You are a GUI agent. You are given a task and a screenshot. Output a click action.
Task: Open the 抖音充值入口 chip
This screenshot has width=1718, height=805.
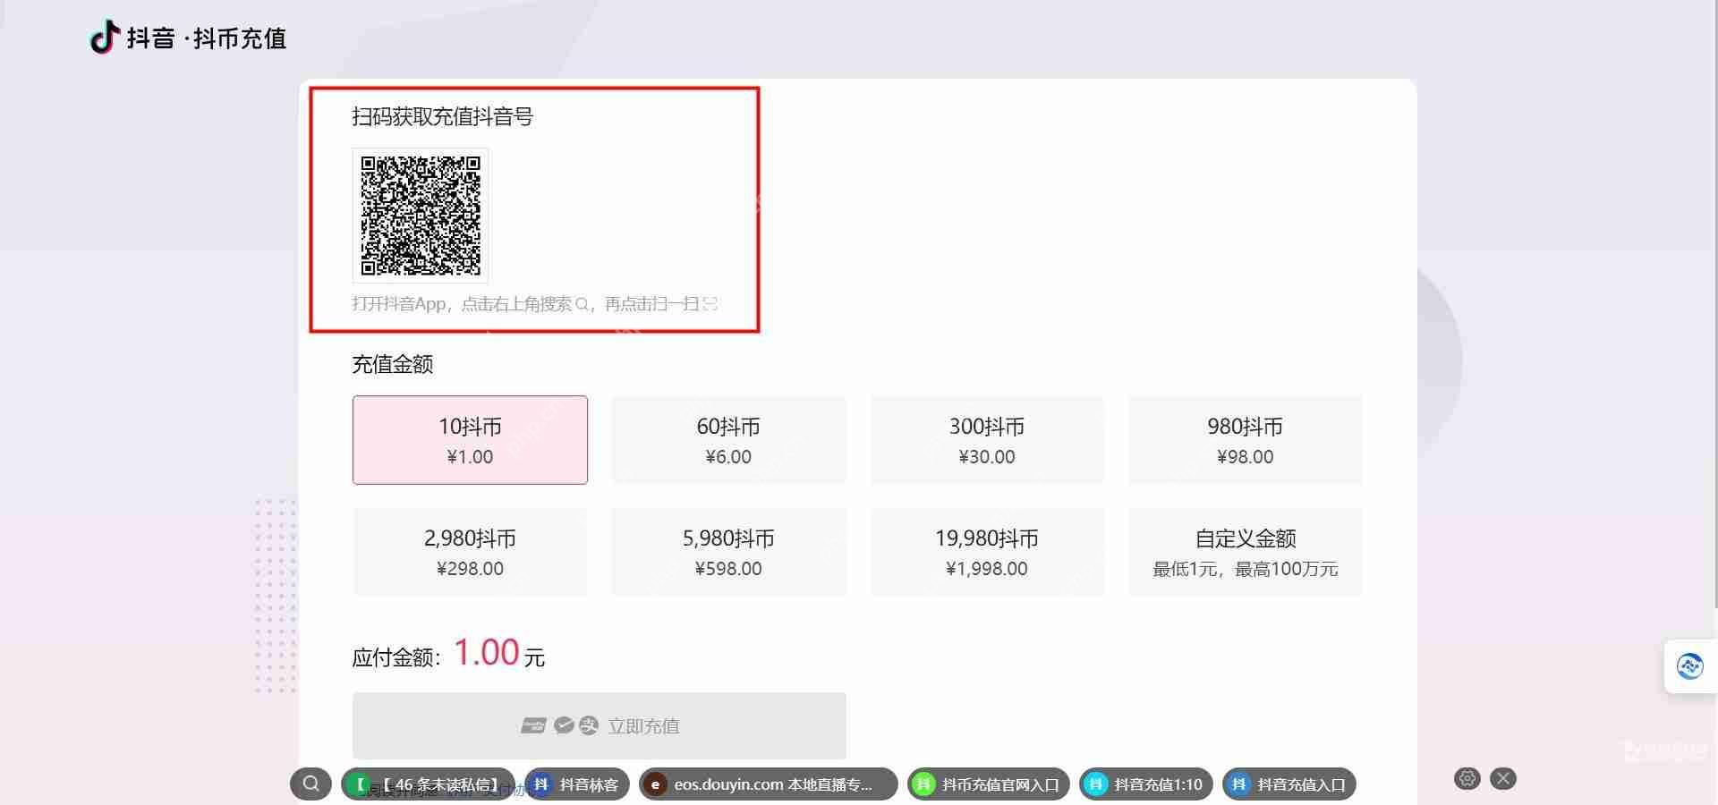click(1289, 784)
